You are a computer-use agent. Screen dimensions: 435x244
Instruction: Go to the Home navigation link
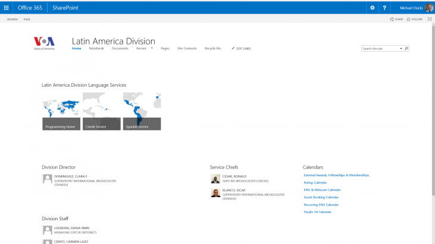77,48
